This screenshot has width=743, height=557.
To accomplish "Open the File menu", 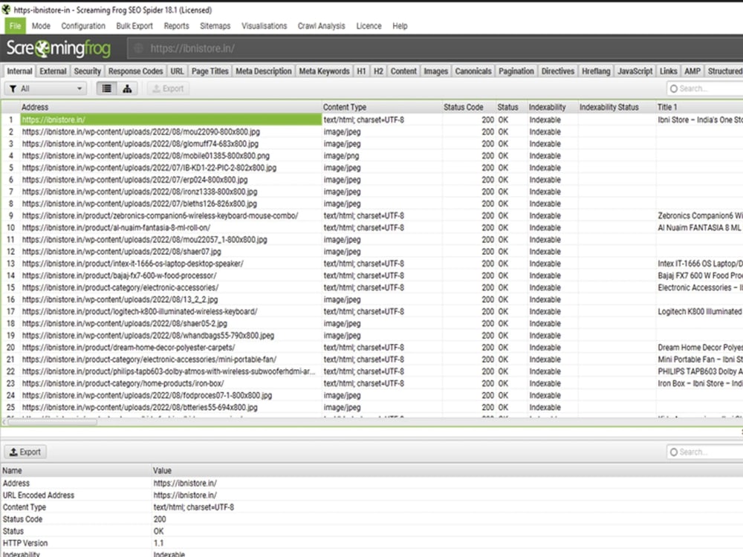I will click(x=15, y=26).
